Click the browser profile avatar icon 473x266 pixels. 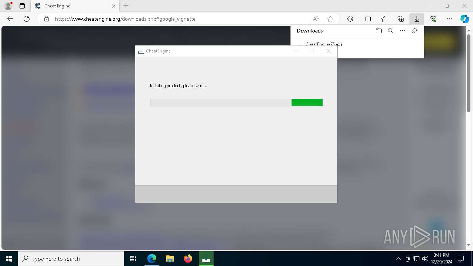(8, 6)
